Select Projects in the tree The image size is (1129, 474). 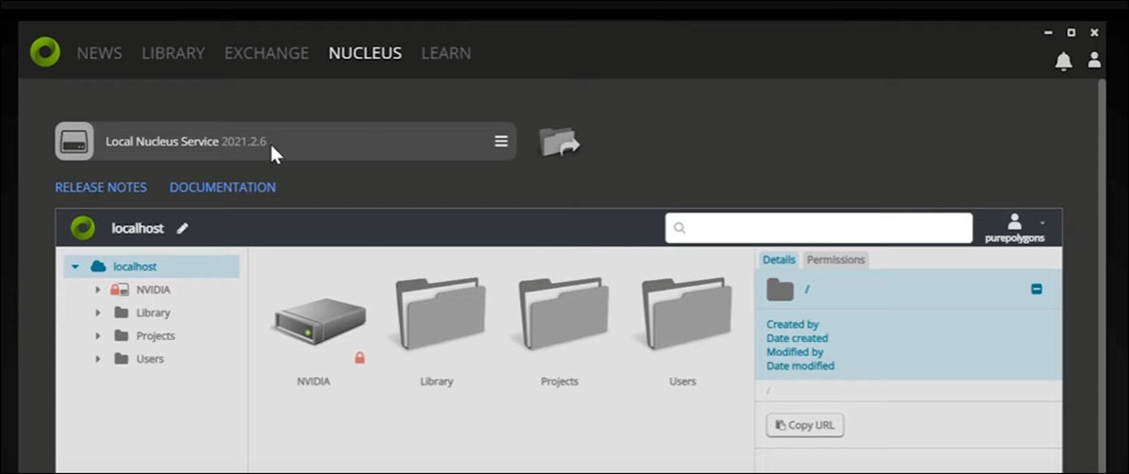(156, 335)
